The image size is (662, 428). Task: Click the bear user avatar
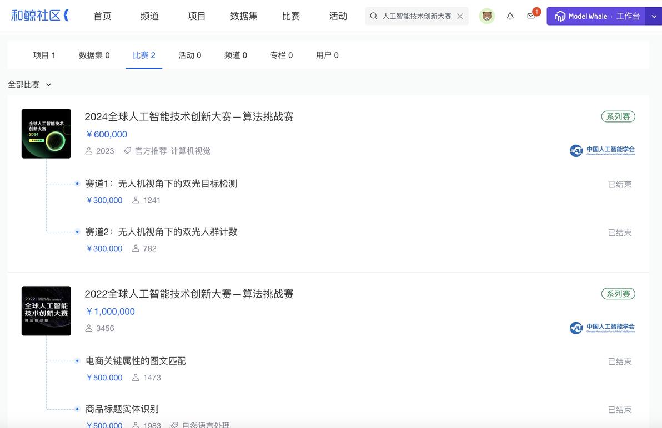coord(487,17)
